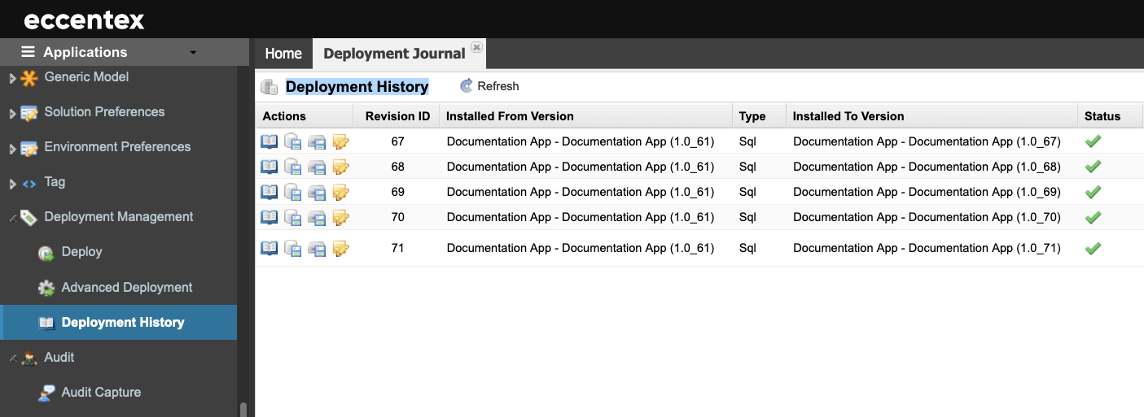This screenshot has height=417, width=1144.
Task: Switch to the Home tab
Action: pyautogui.click(x=283, y=54)
